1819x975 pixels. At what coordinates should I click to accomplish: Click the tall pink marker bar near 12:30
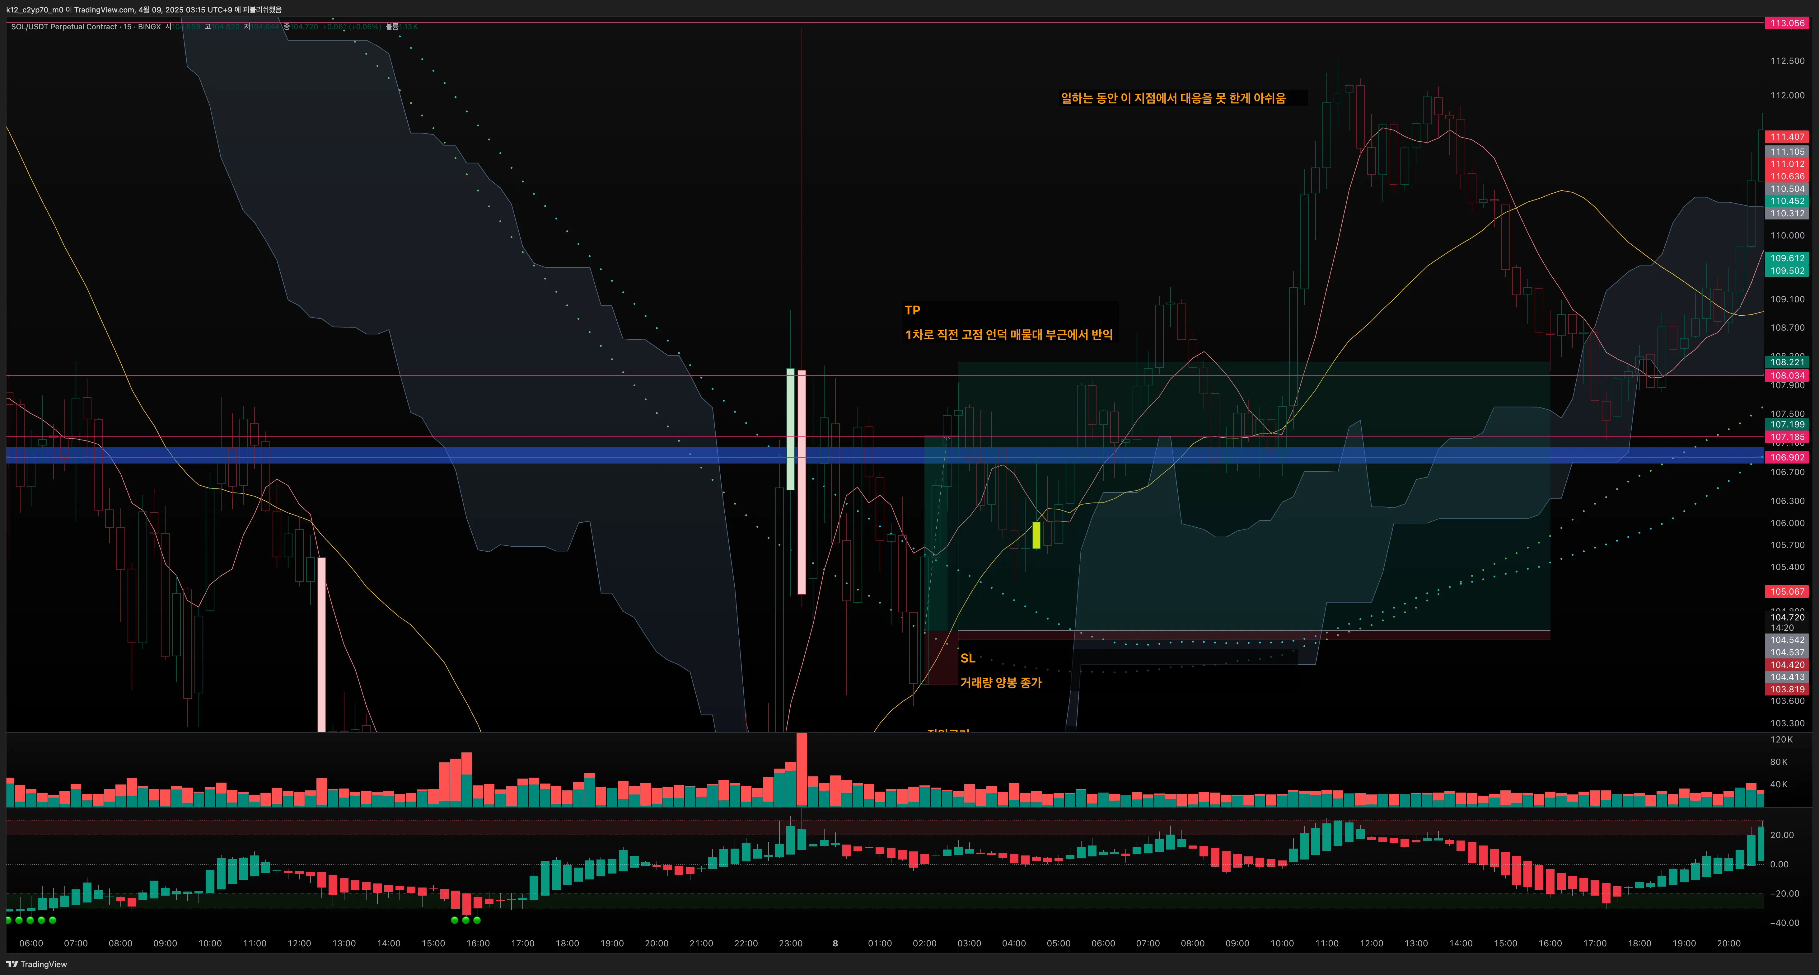click(322, 644)
